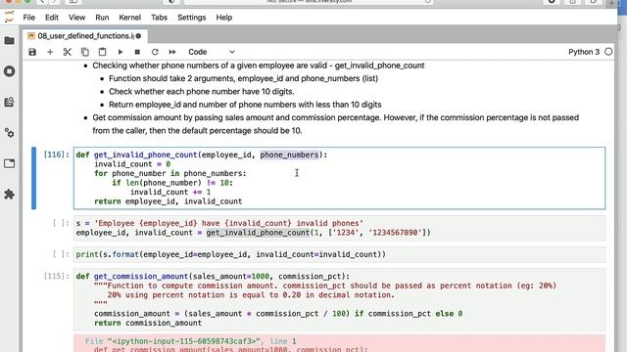This screenshot has height=352, width=627.
Task: Open the extension manager puzzle icon
Action: pos(9,195)
